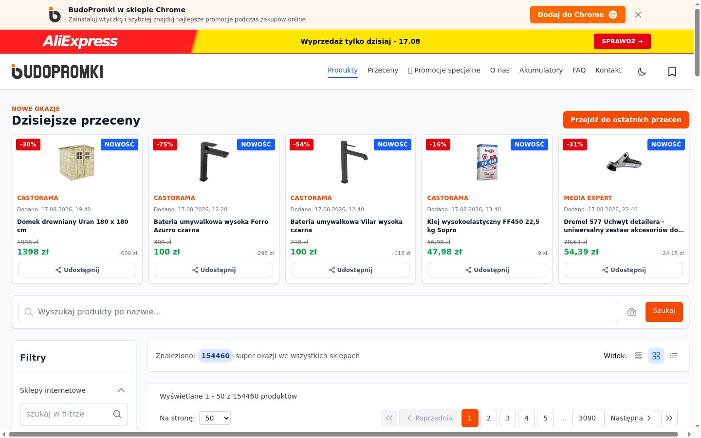701x438 pixels.
Task: Go to pagination page 4
Action: click(526, 418)
